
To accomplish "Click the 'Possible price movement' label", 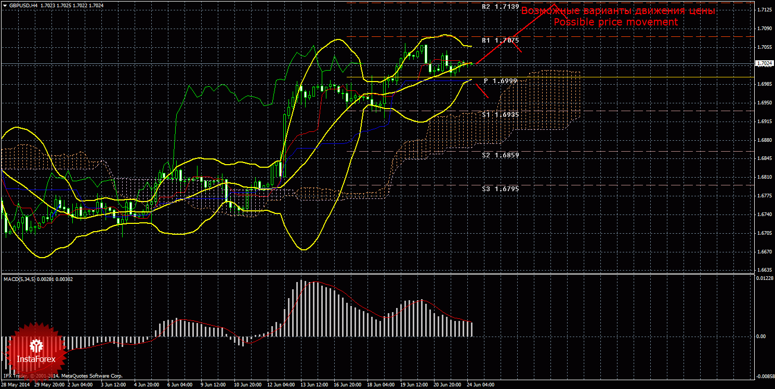I will coord(615,22).
